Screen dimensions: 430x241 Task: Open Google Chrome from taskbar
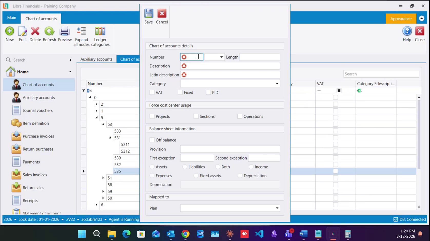(x=185, y=234)
